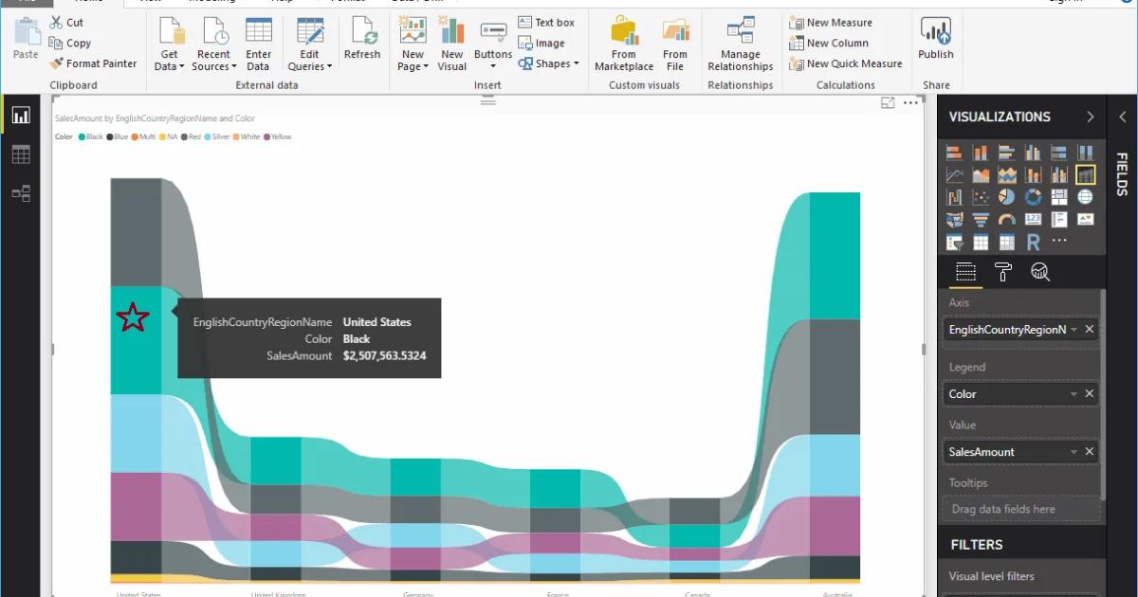This screenshot has width=1138, height=597.
Task: Click the Refresh button in ribbon
Action: 362,41
